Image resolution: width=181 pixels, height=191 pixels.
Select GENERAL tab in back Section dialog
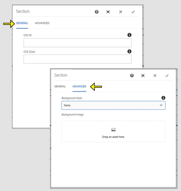tap(22, 23)
